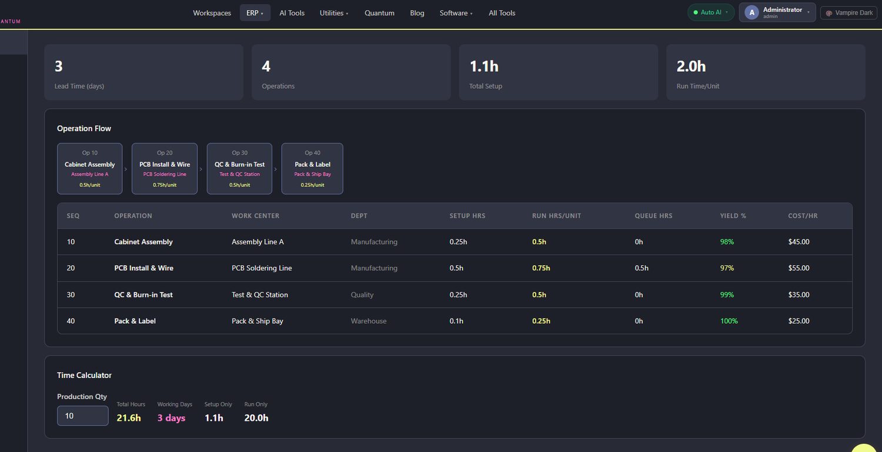Click the $55.00 cost per hour cell
This screenshot has width=882, height=452.
[799, 268]
